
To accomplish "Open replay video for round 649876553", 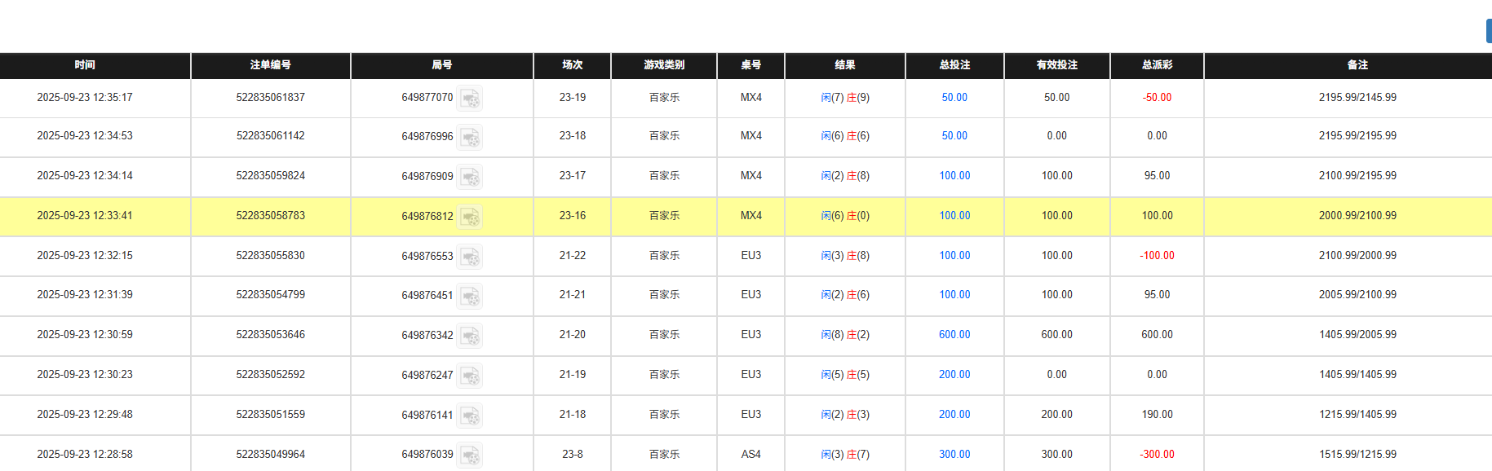I will [471, 256].
